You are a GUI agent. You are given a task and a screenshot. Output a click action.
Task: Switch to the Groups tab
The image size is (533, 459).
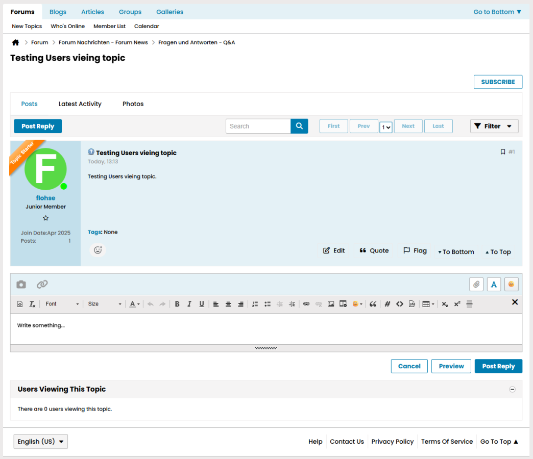[130, 12]
